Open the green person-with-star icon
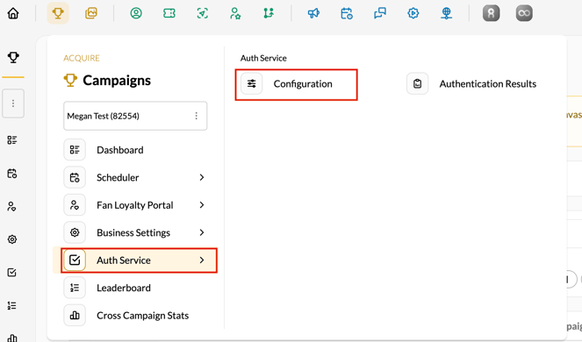 (235, 13)
